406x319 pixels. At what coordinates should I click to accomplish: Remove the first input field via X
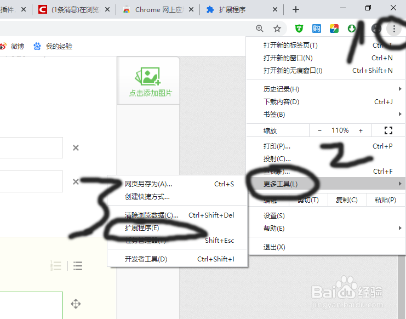click(x=76, y=147)
